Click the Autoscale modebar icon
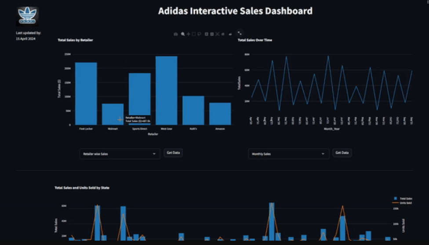The height and width of the screenshot is (245, 429). coord(217,34)
